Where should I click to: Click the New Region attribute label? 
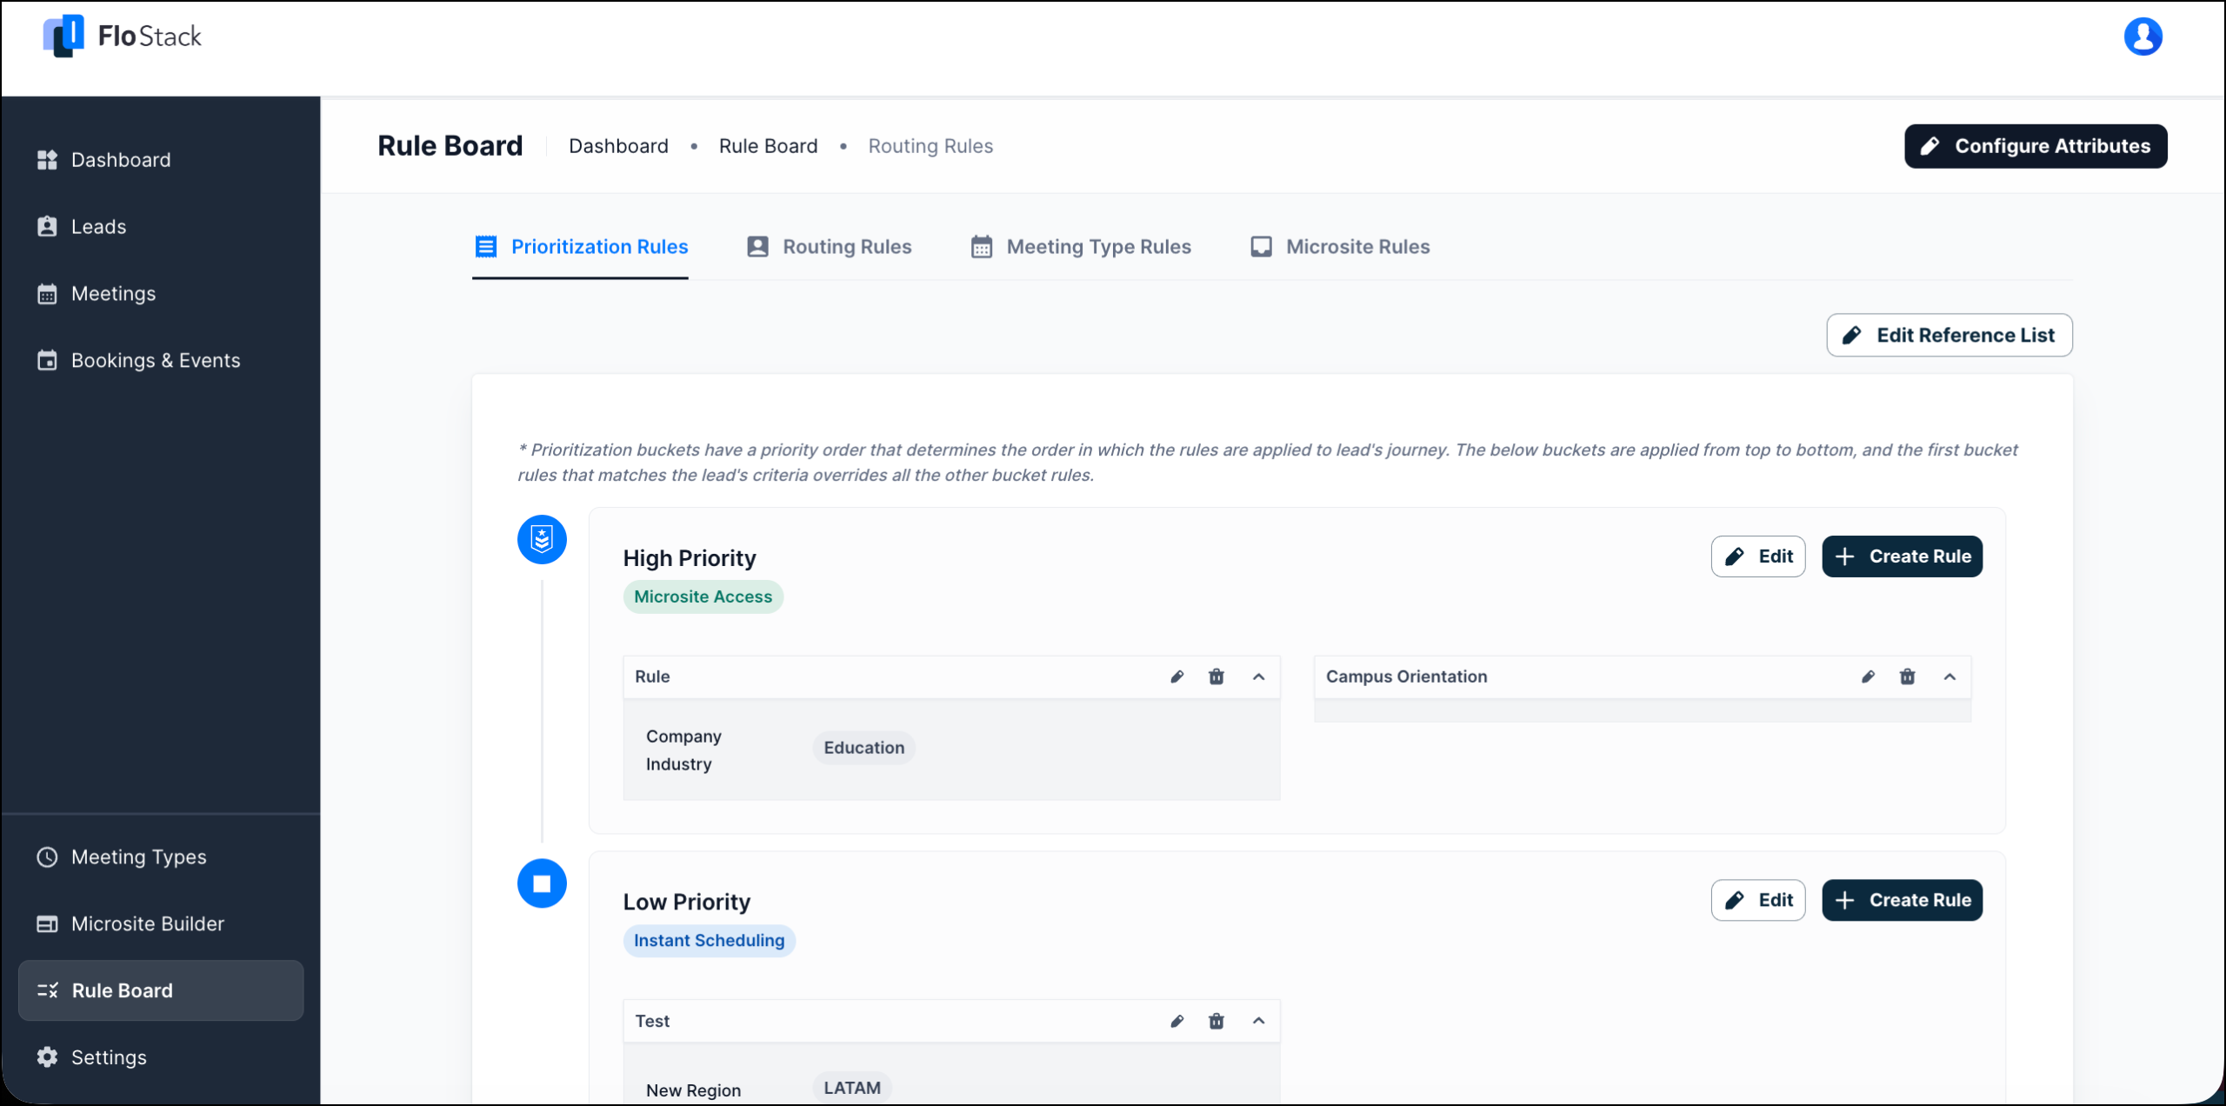point(693,1090)
